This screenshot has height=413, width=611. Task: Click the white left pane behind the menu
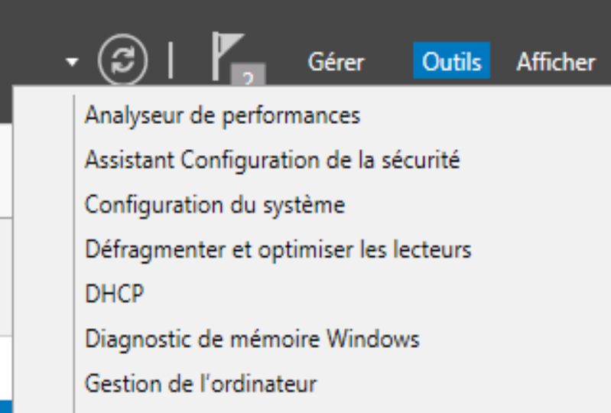[x=6, y=366]
